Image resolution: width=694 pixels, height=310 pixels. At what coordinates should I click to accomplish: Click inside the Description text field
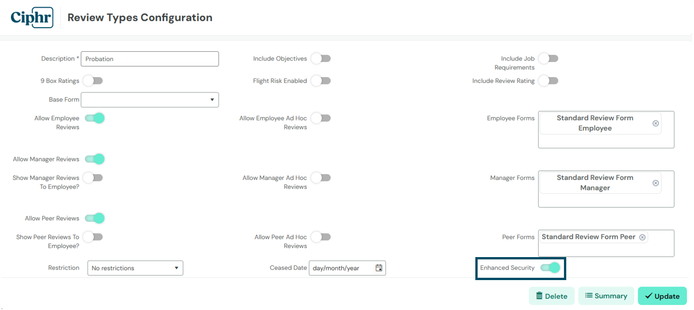click(x=150, y=59)
